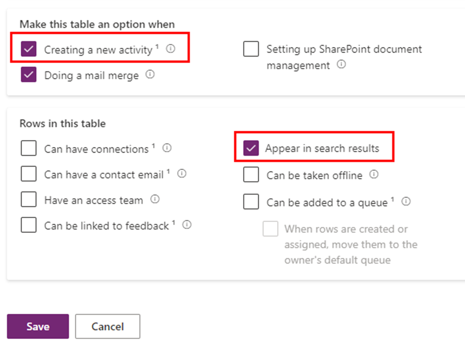
Task: Tick the Can have a contact email checkbox
Action: (29, 173)
